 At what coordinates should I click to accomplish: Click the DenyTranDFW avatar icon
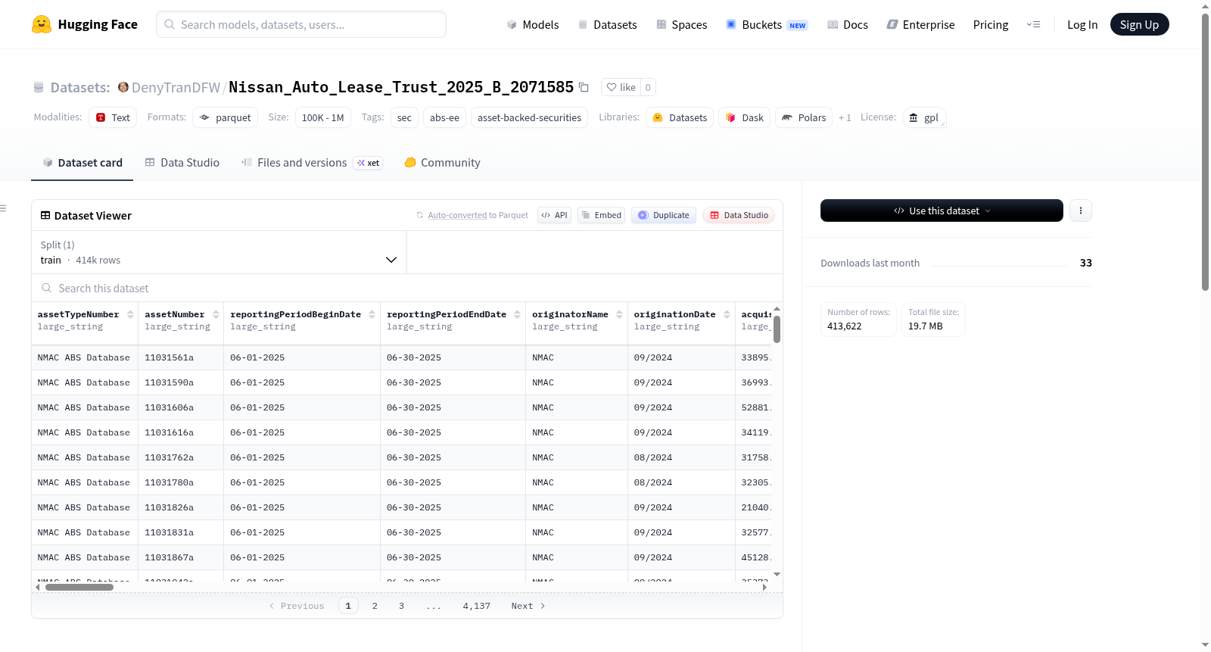tap(123, 87)
